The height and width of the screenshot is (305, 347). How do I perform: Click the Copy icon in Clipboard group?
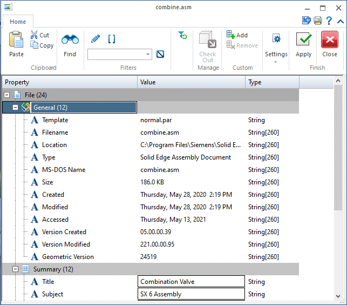35,45
